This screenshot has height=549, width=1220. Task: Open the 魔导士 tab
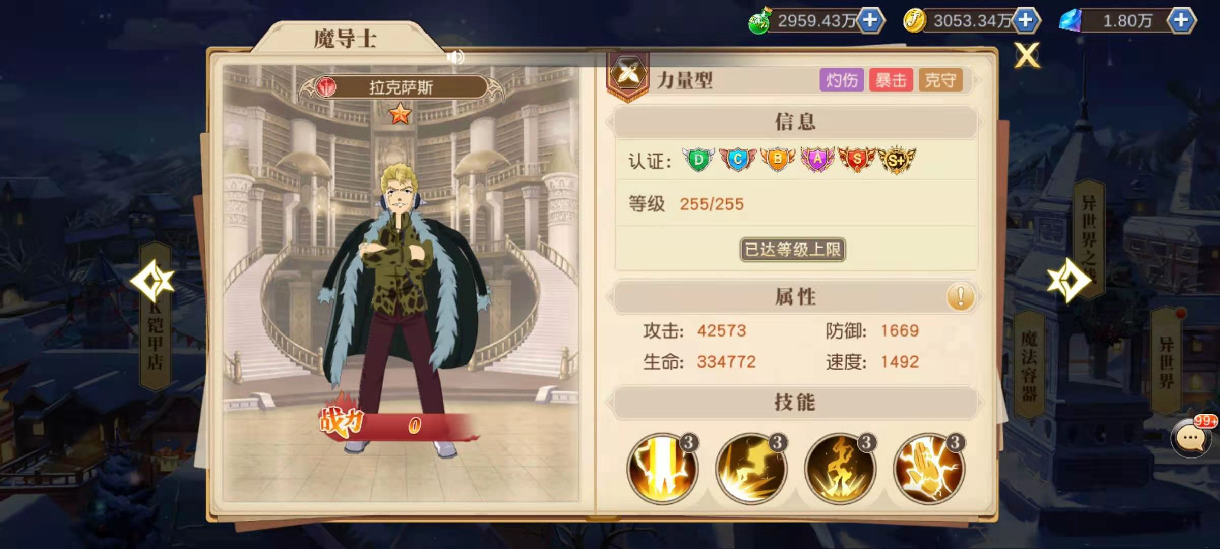coord(345,38)
